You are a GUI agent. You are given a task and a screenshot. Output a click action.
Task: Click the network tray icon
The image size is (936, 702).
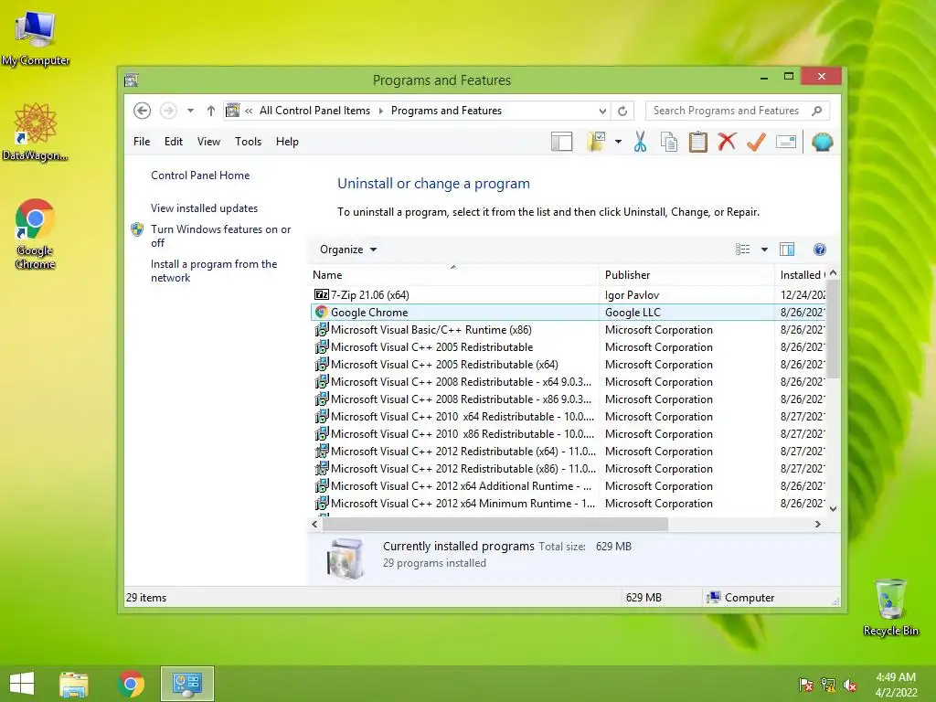(828, 686)
